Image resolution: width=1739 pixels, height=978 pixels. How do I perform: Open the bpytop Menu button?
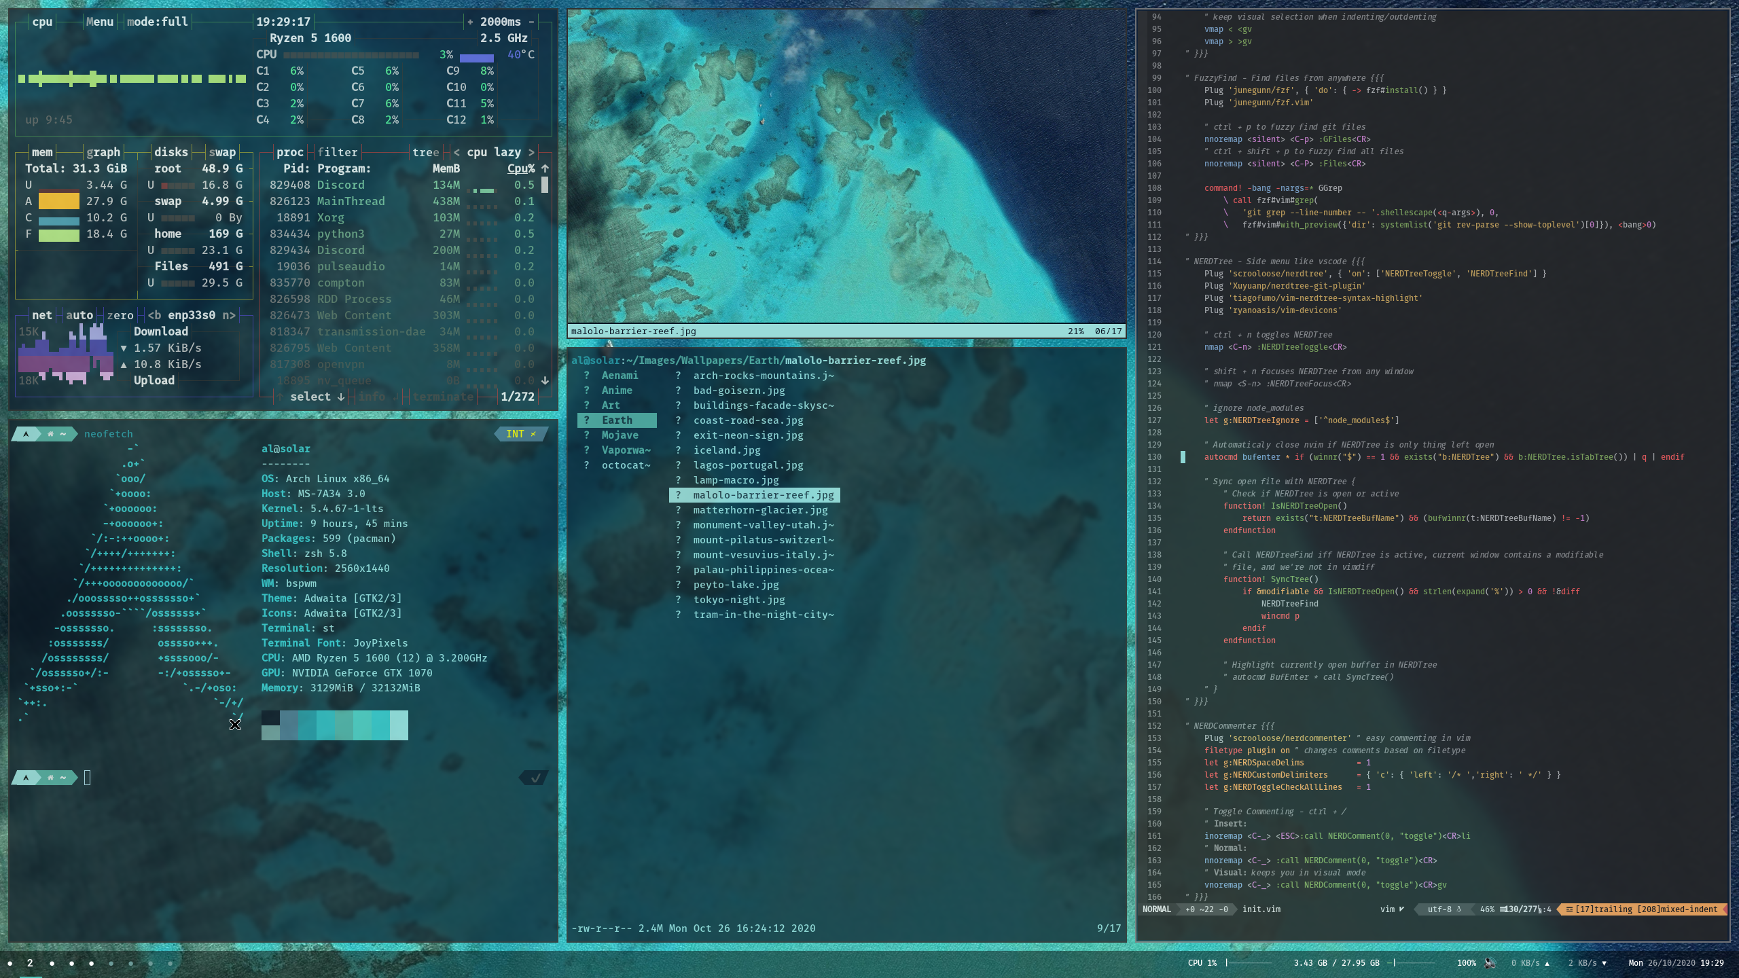click(99, 22)
